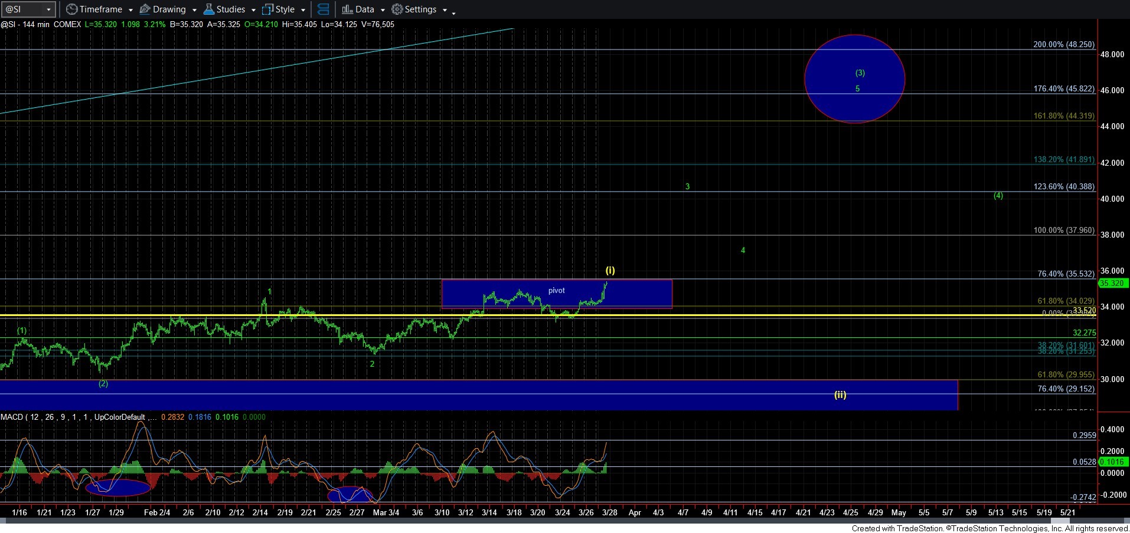Expand the Drawing dropdown arrow
This screenshot has width=1130, height=533.
(194, 10)
